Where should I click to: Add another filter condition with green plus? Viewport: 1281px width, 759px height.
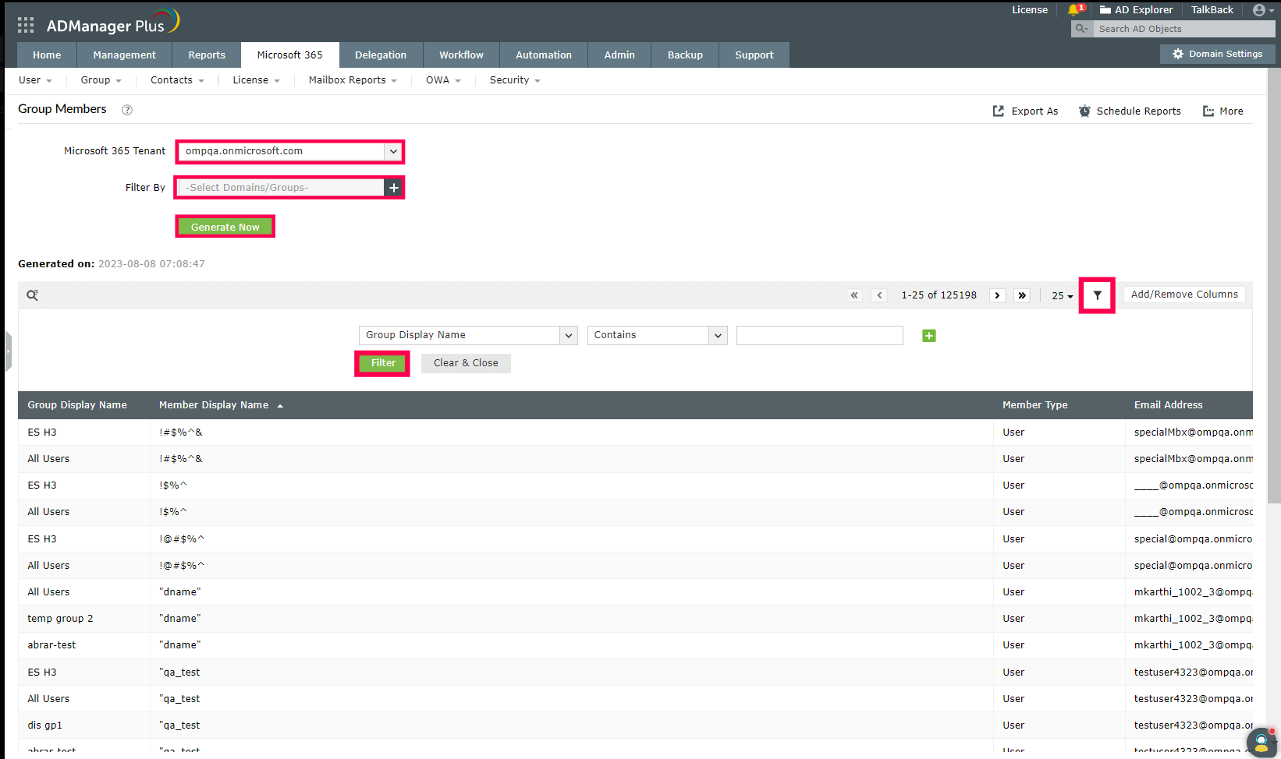[x=929, y=336]
